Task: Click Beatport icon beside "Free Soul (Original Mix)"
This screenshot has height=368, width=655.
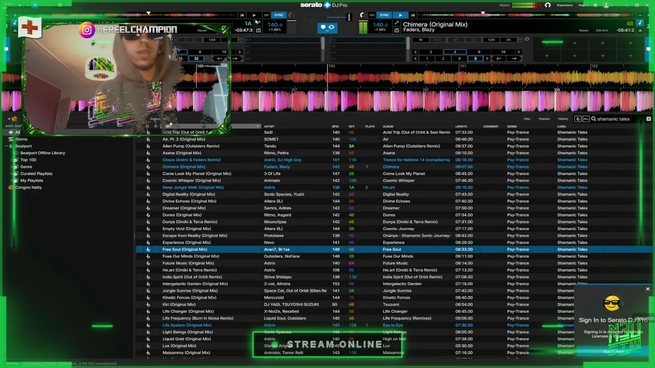Action: click(x=148, y=249)
